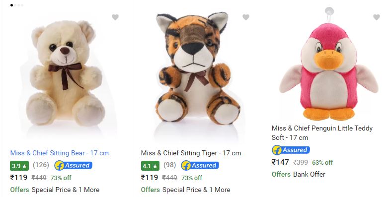View the 98 reviews count for Tiger

pyautogui.click(x=170, y=165)
